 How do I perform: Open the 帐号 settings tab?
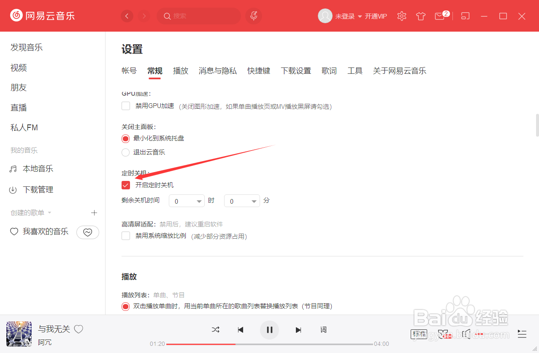[129, 71]
